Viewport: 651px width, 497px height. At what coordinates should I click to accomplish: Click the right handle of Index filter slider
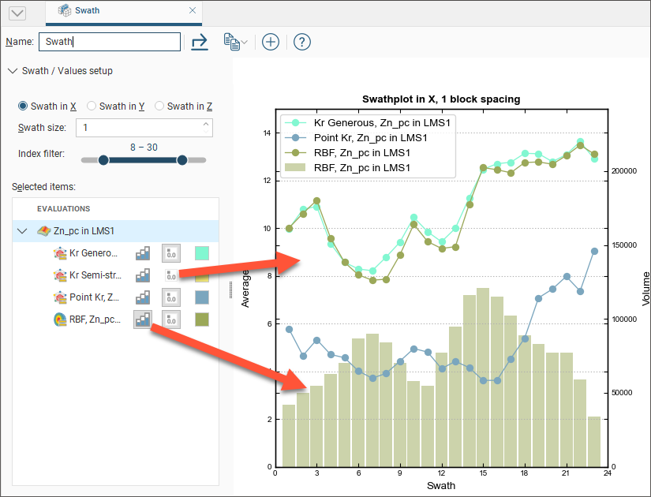pos(182,160)
